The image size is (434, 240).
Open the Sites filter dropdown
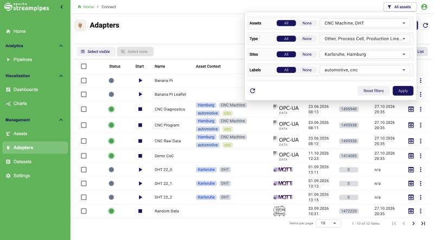point(365,55)
